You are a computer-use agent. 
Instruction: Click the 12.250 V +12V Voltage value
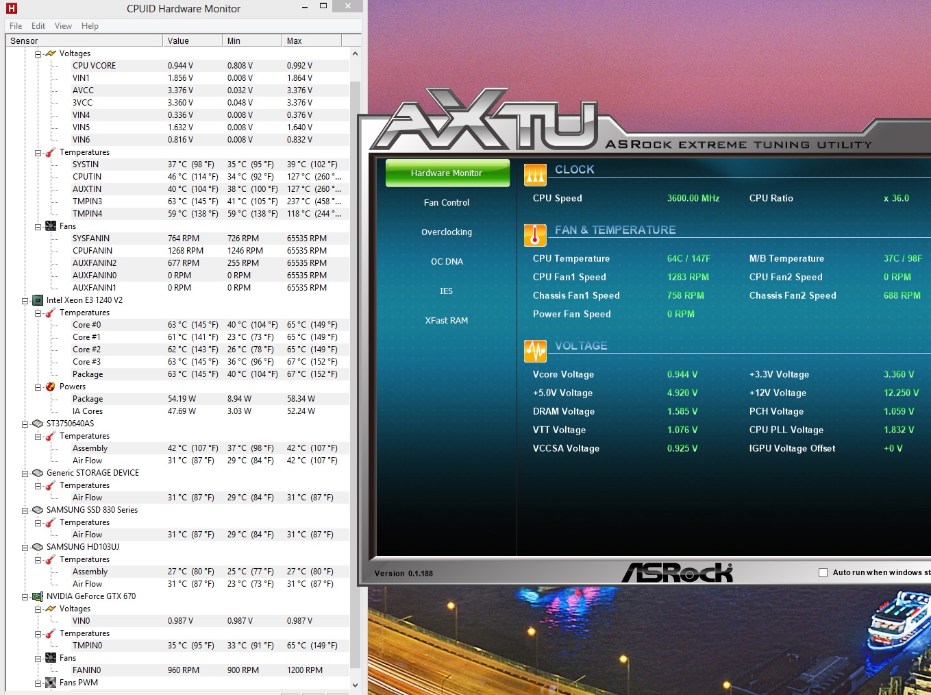tap(902, 393)
